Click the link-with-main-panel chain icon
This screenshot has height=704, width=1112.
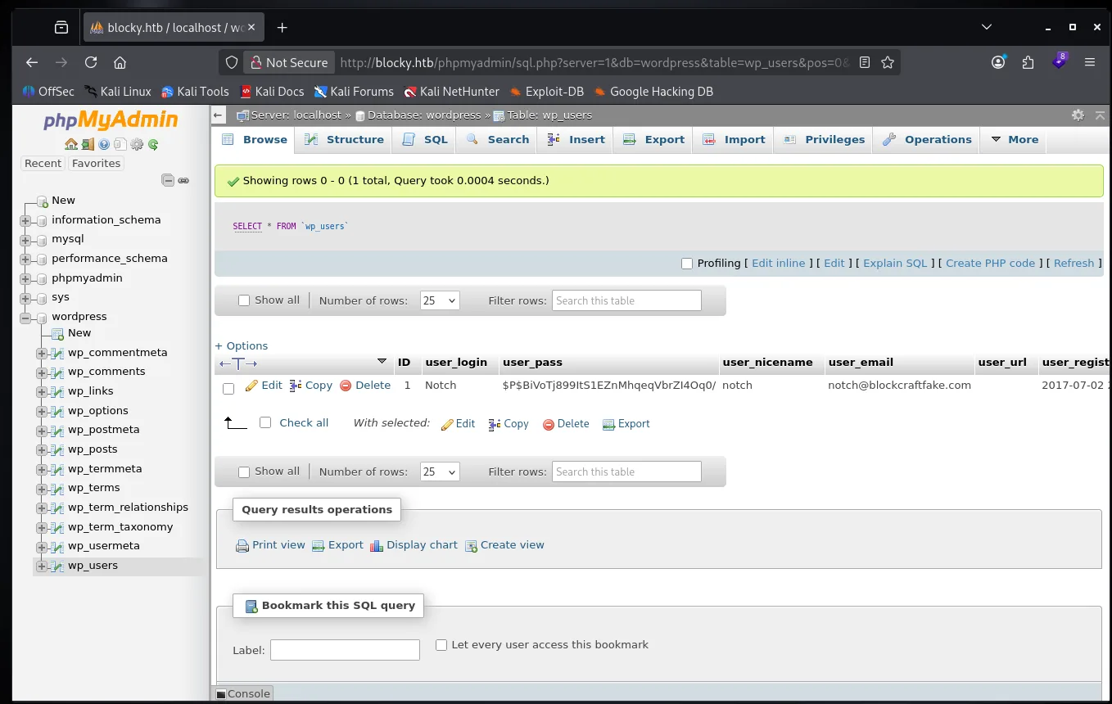183,180
